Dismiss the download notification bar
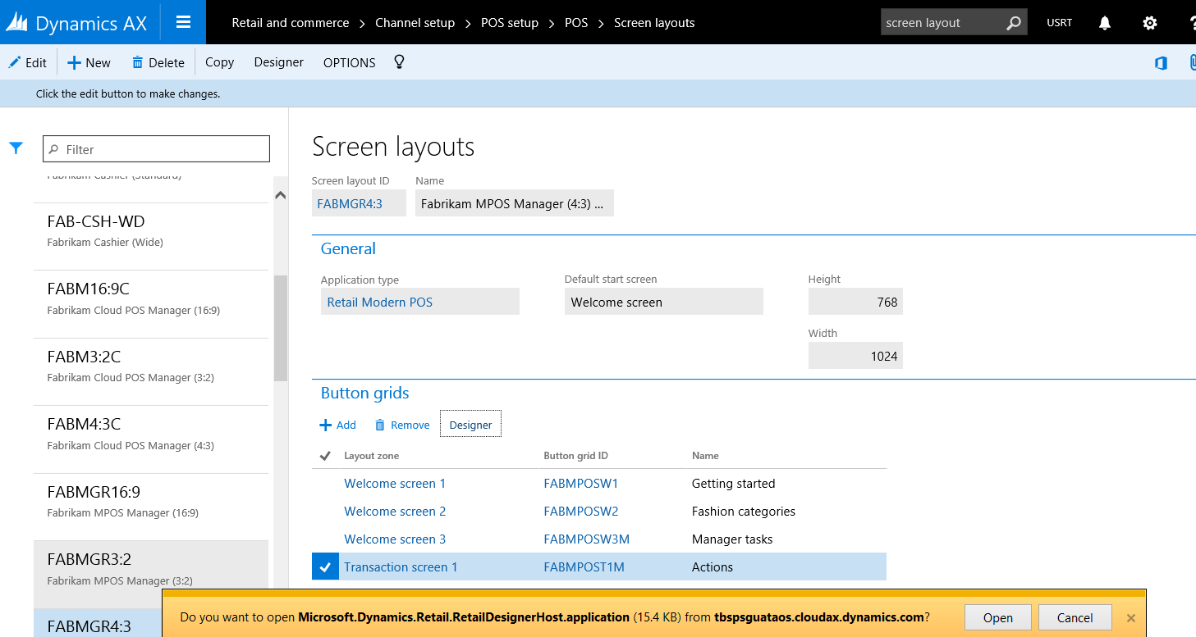The width and height of the screenshot is (1196, 637). pyautogui.click(x=1130, y=618)
